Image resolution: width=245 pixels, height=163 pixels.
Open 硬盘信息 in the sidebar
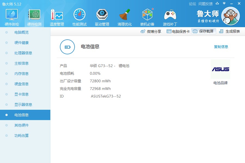pos(22,84)
